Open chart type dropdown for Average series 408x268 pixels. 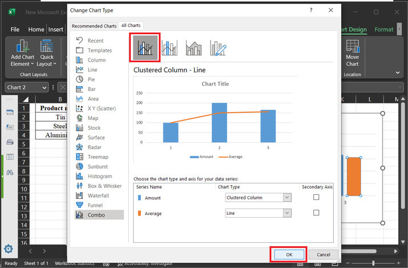(287, 213)
